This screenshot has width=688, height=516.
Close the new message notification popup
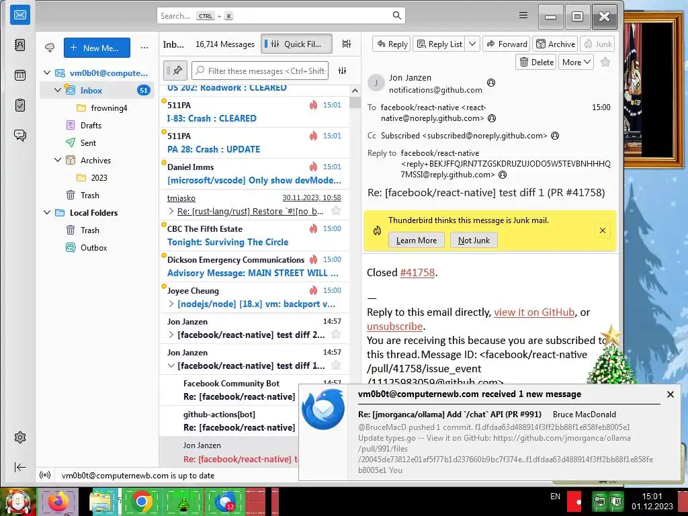click(670, 394)
